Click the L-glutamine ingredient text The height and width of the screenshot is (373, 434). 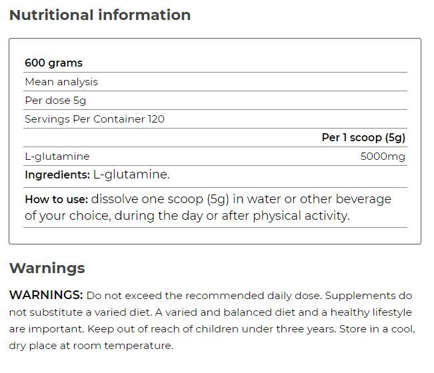(x=131, y=175)
